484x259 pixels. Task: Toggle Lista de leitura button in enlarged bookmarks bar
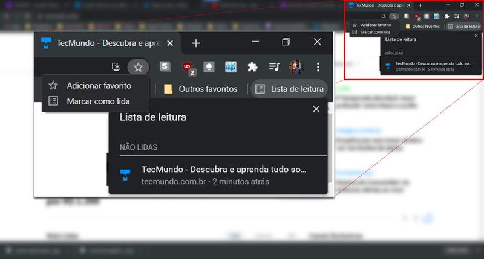coord(289,89)
